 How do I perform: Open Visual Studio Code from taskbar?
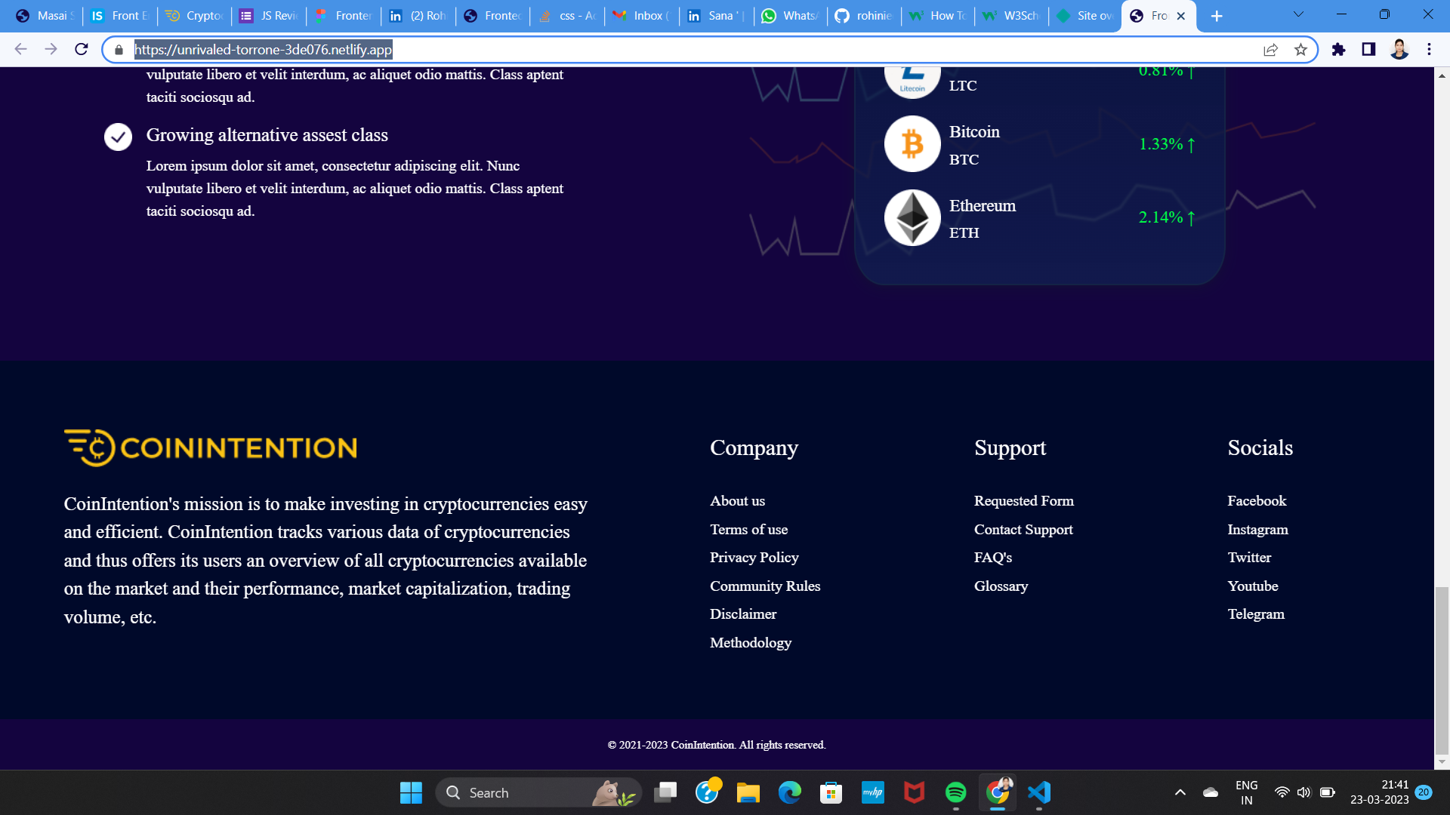(1039, 792)
